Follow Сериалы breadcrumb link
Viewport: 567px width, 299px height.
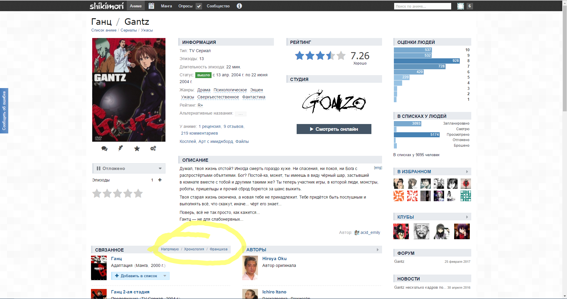coord(129,30)
